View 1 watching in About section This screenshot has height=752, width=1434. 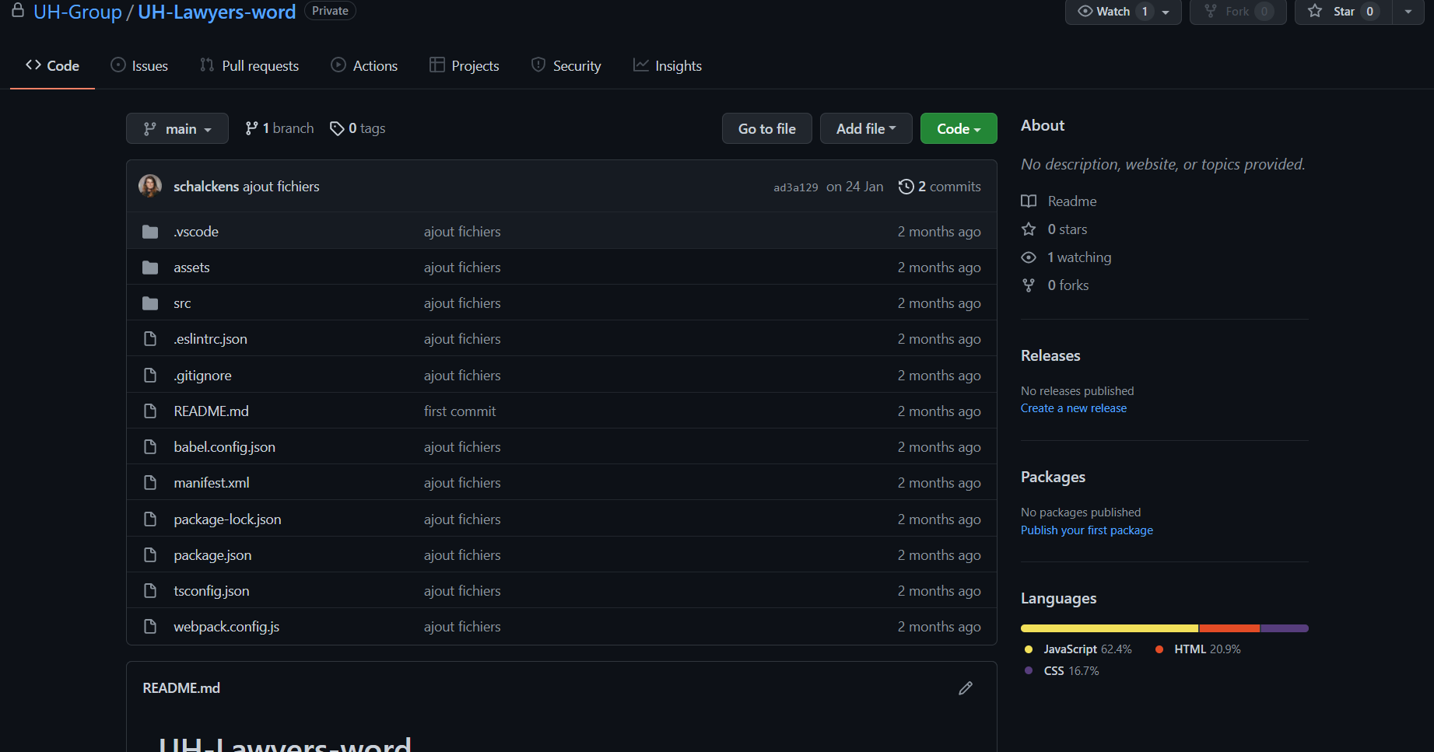coord(1066,257)
